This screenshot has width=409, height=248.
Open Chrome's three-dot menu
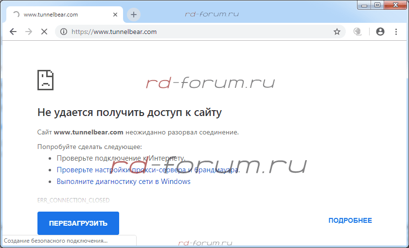click(x=396, y=32)
